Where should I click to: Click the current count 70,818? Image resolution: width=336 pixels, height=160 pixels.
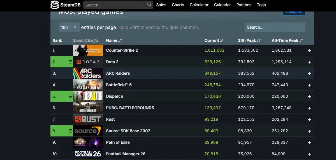(x=211, y=154)
